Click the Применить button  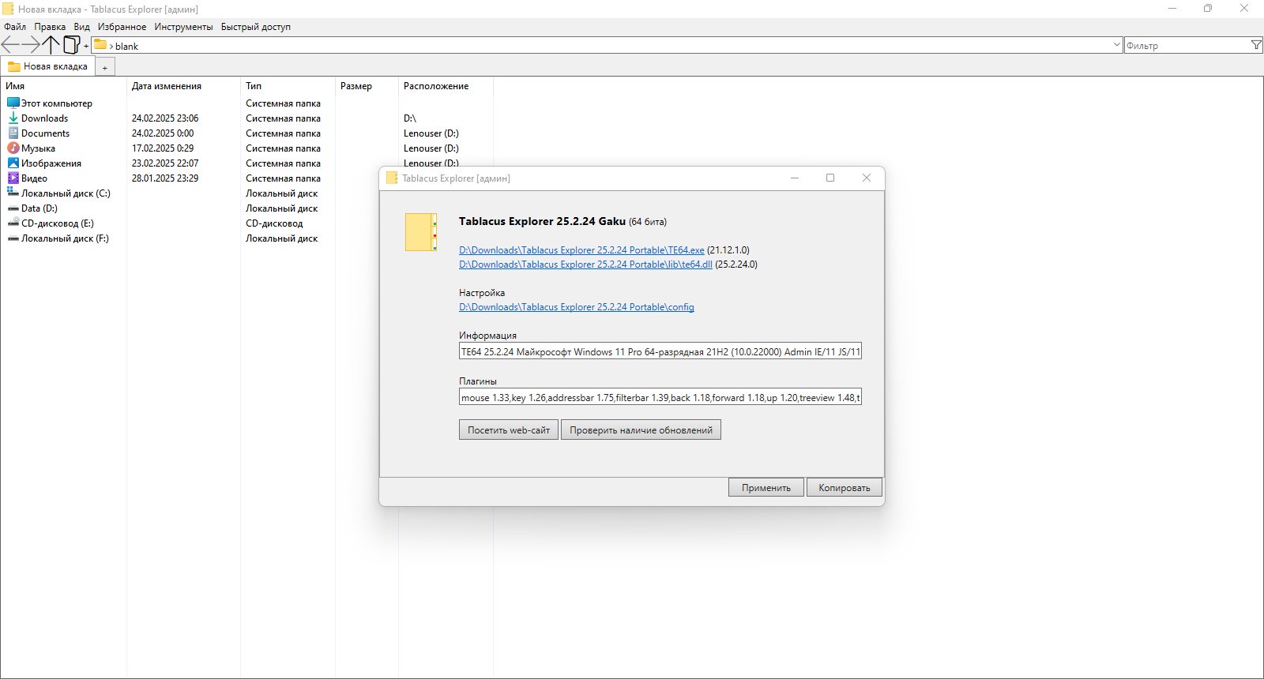(x=766, y=488)
